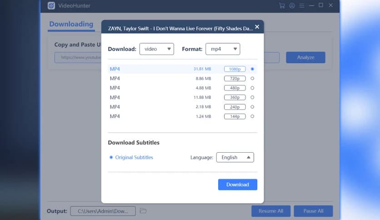Click the 4.88 MB file size text
The image size is (380, 220).
pos(203,88)
